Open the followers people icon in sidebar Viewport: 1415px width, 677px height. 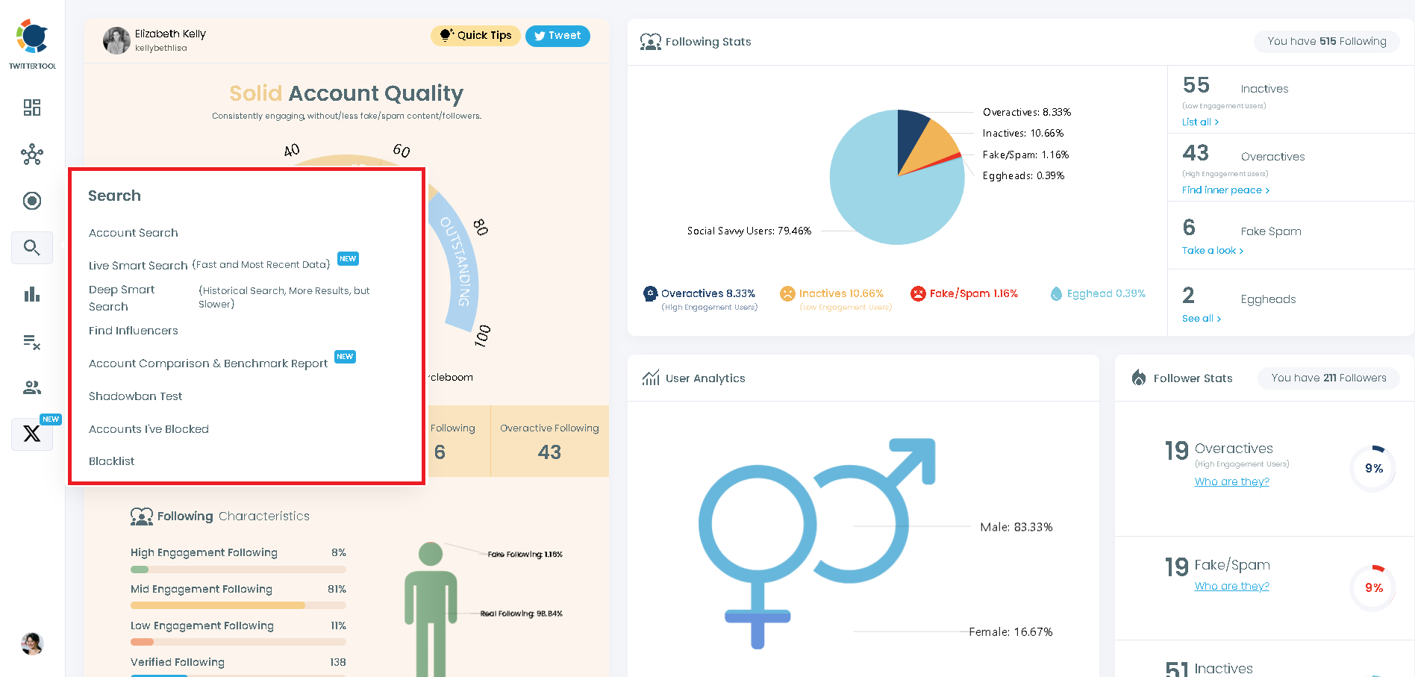[x=31, y=387]
